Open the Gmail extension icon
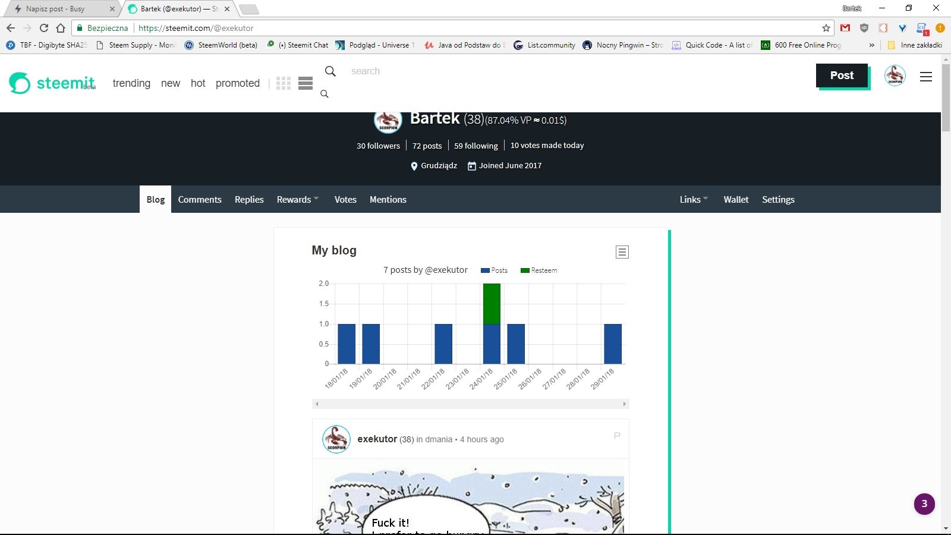 click(x=845, y=28)
